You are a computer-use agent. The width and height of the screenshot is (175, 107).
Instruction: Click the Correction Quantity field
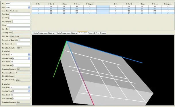24,40
